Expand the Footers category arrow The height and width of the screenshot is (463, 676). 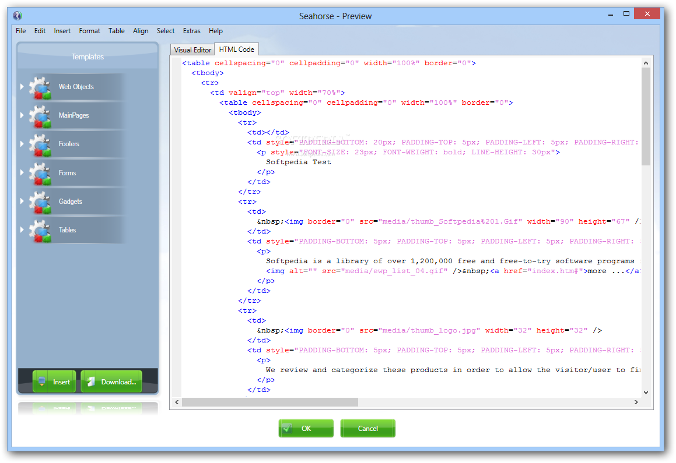click(22, 144)
